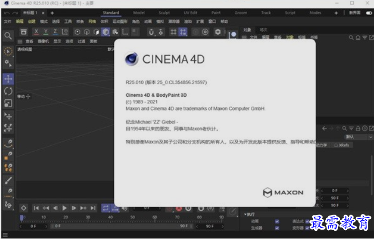This screenshot has height=239, width=374.
Task: Select the Rotate tool in left toolbar
Action: (x=8, y=91)
